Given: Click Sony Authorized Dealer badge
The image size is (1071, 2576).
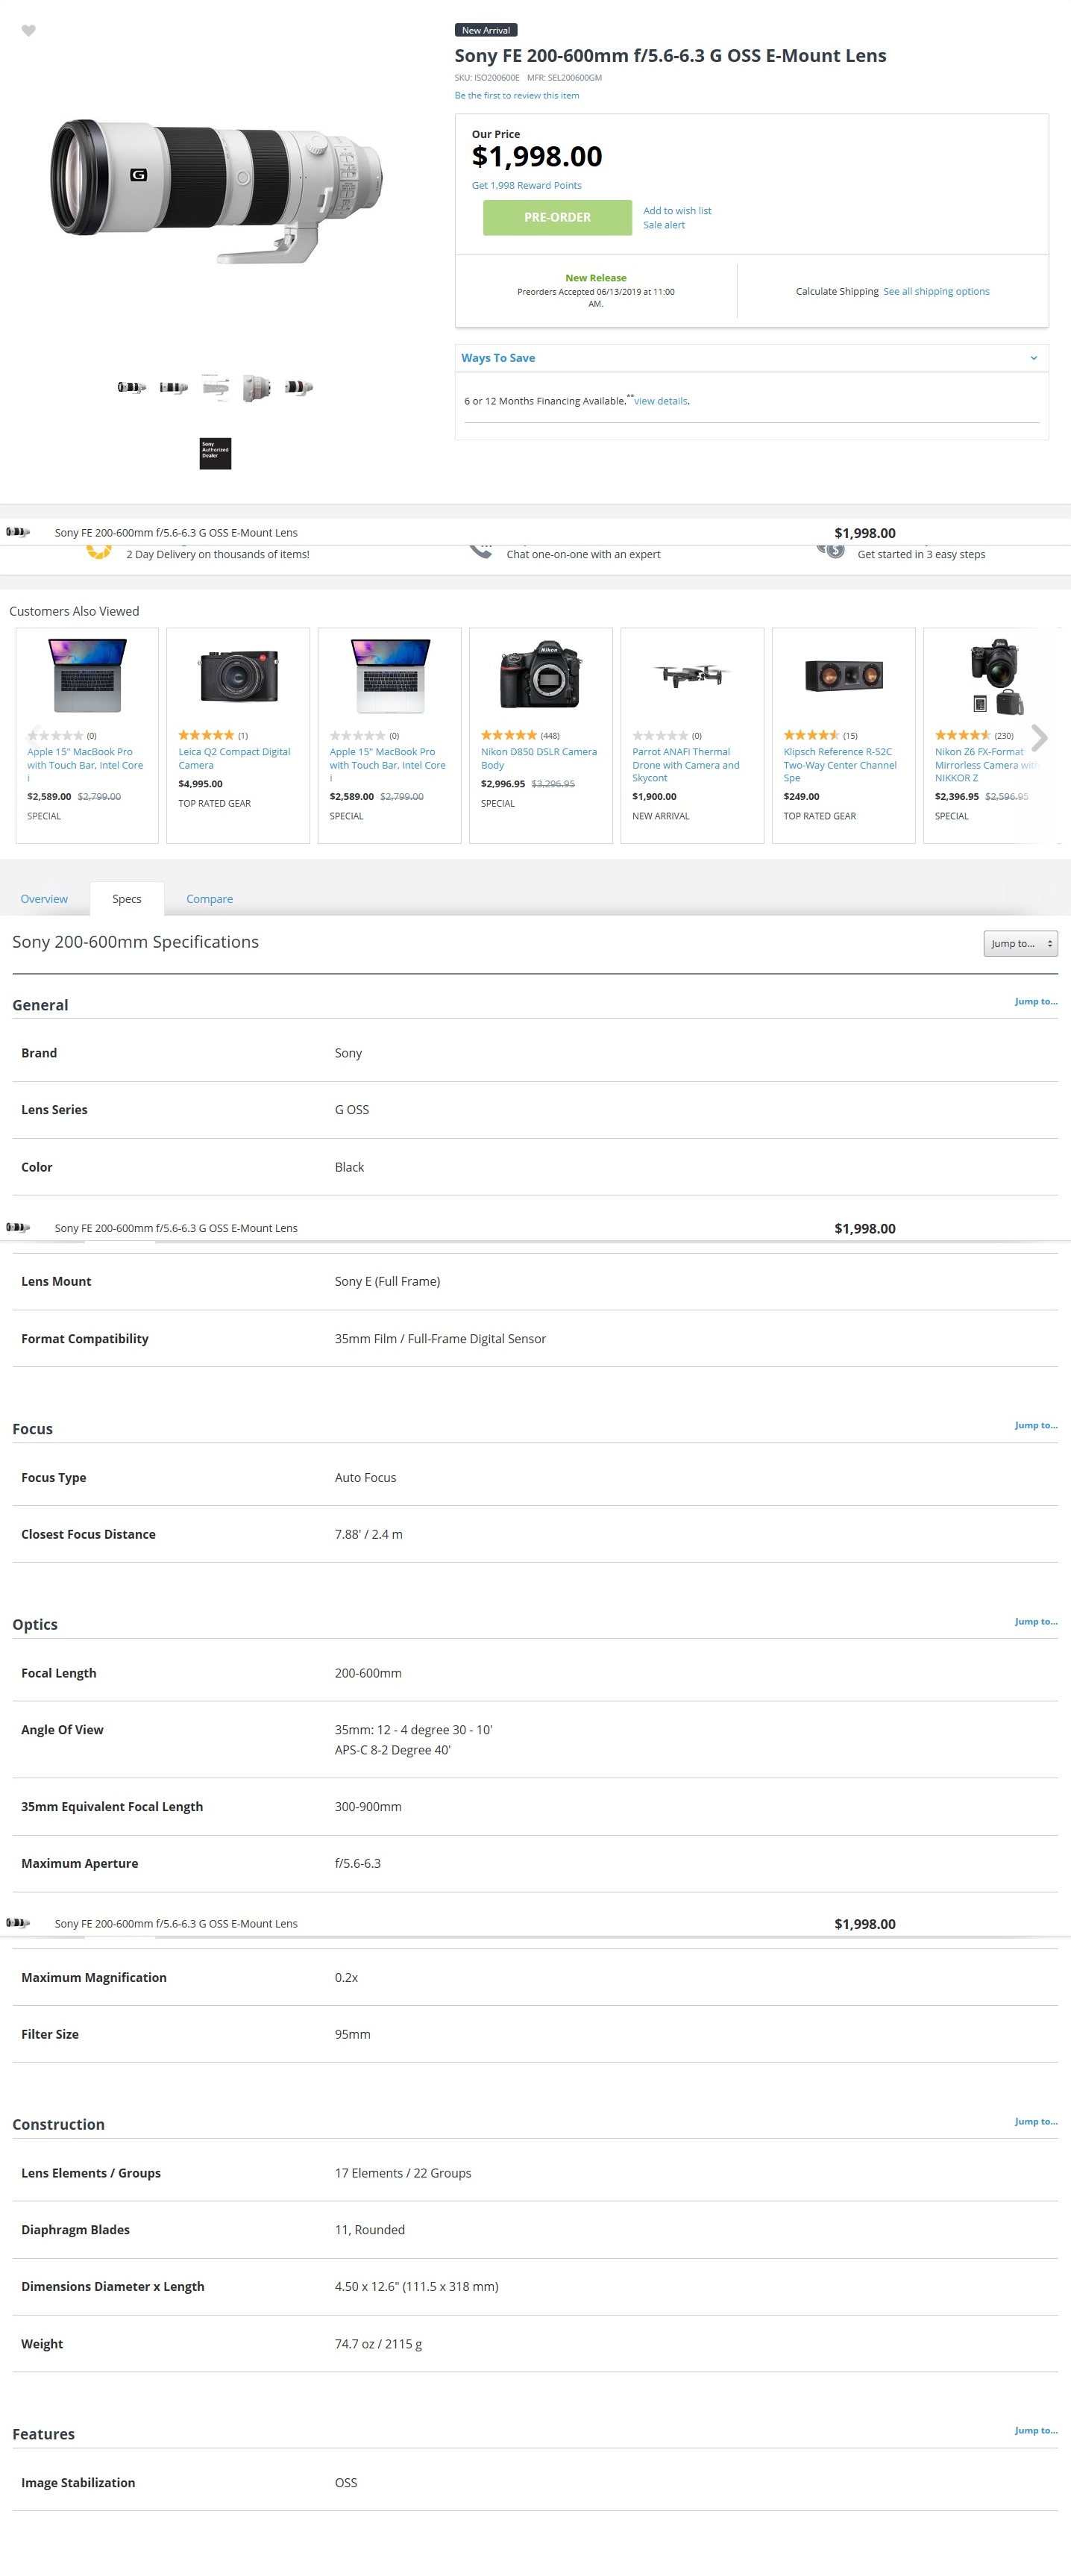Looking at the screenshot, I should [216, 453].
